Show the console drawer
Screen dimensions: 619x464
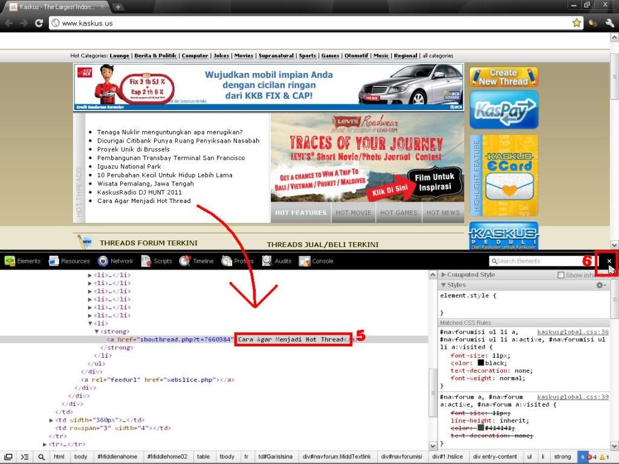click(x=24, y=457)
